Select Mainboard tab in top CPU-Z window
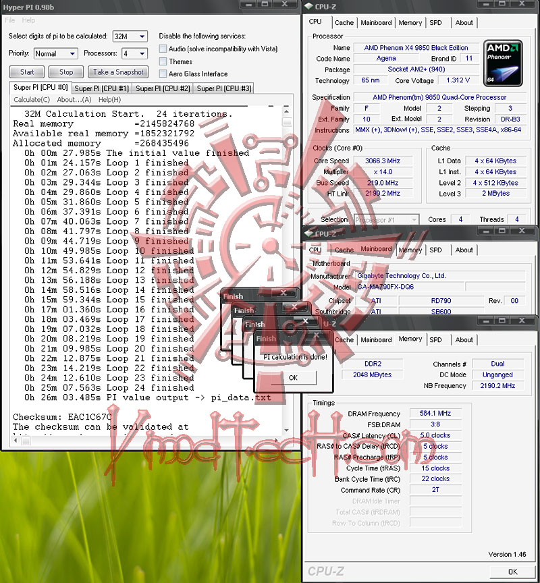The height and width of the screenshot is (583, 540). [376, 23]
